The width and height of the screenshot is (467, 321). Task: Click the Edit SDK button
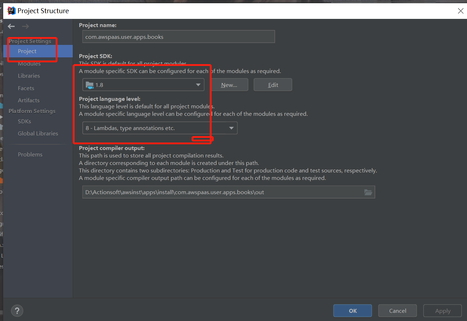pos(273,85)
